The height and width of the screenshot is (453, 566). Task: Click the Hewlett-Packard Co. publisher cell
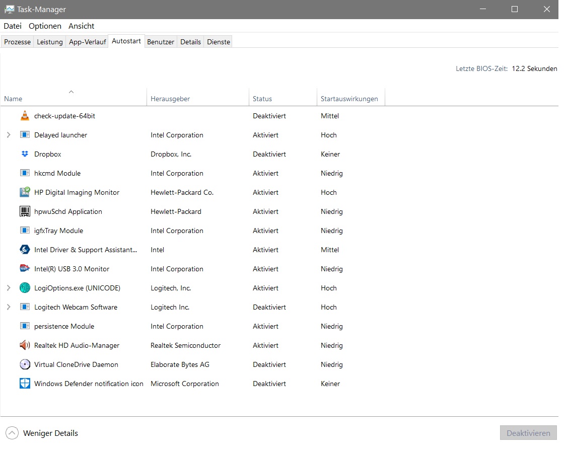[182, 192]
